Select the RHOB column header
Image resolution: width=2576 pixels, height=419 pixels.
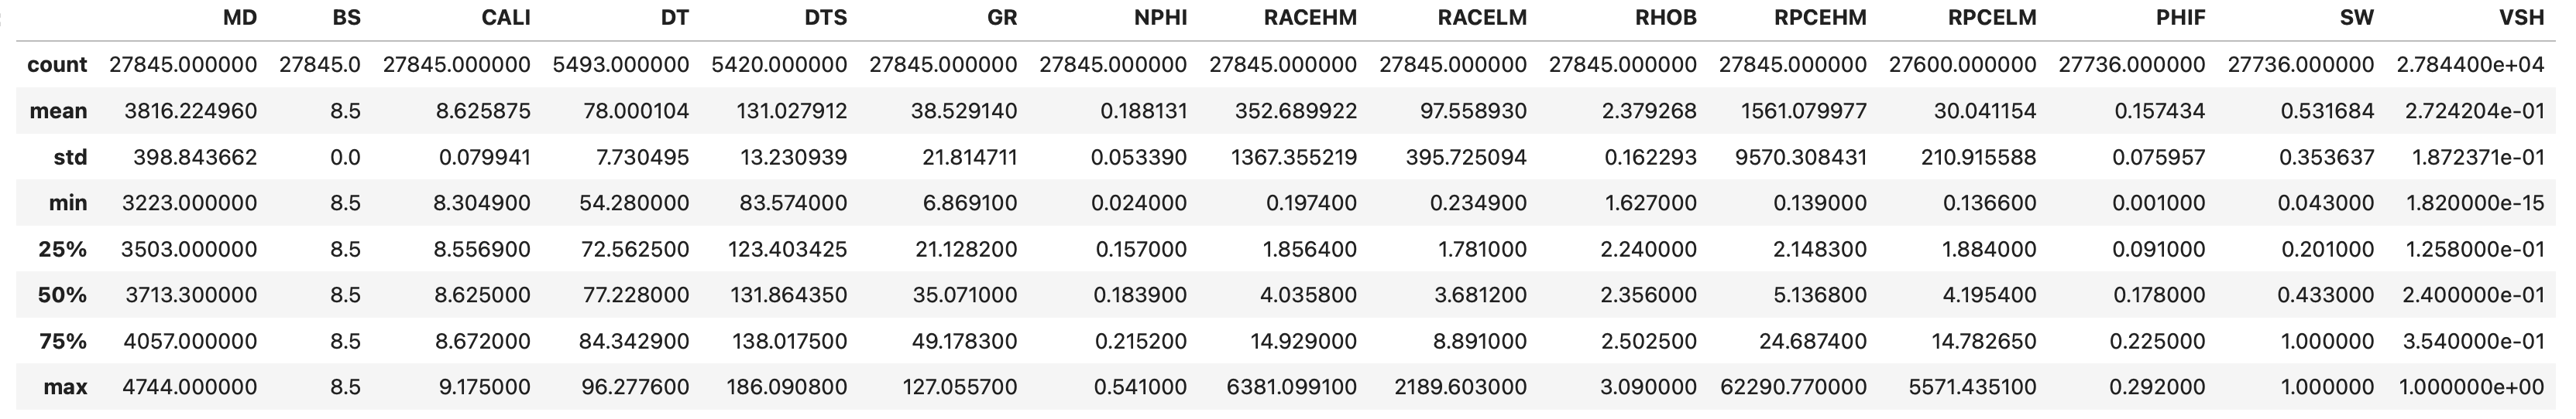pyautogui.click(x=1666, y=18)
